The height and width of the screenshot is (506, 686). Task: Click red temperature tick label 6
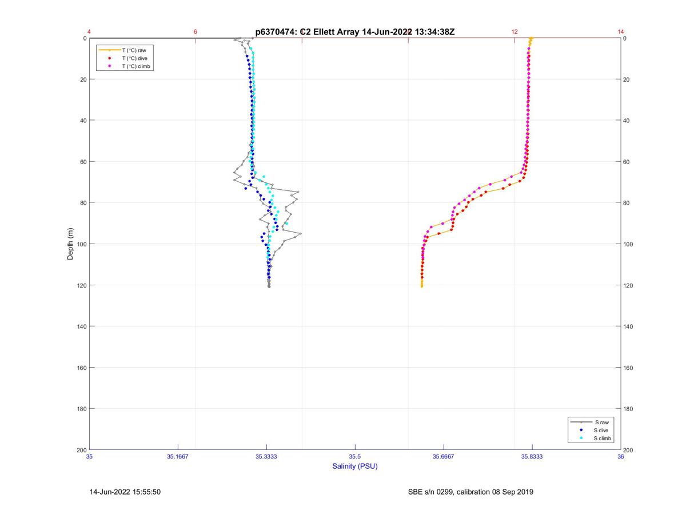click(x=196, y=32)
